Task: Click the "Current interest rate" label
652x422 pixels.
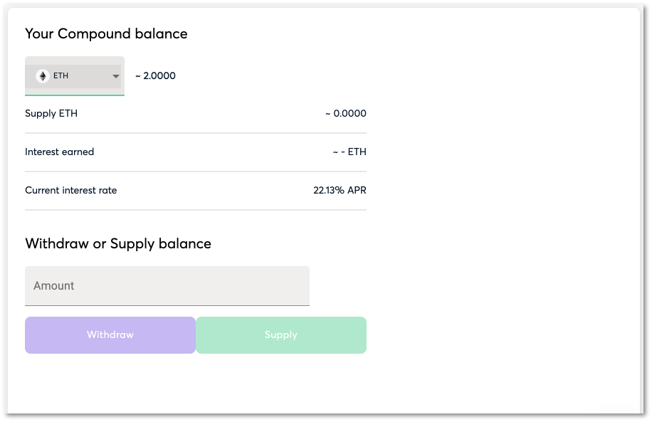Action: click(x=70, y=190)
